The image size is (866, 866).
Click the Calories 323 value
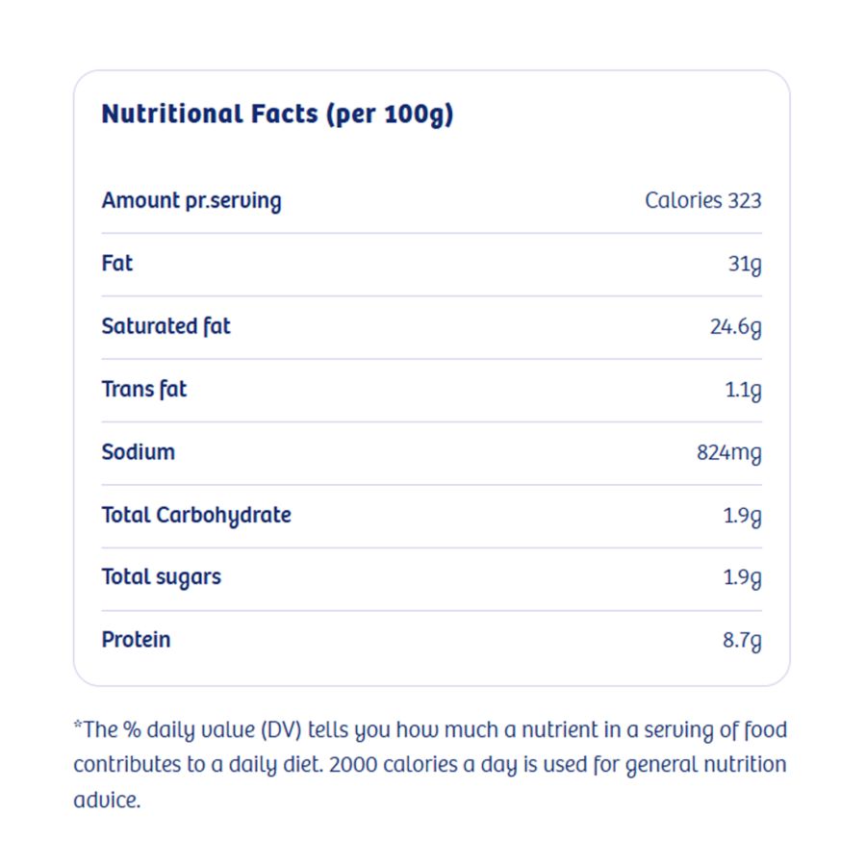702,201
